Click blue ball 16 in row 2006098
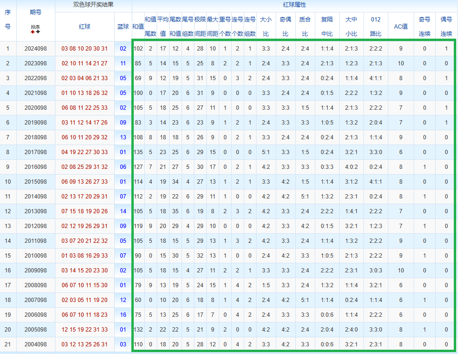 pyautogui.click(x=123, y=315)
